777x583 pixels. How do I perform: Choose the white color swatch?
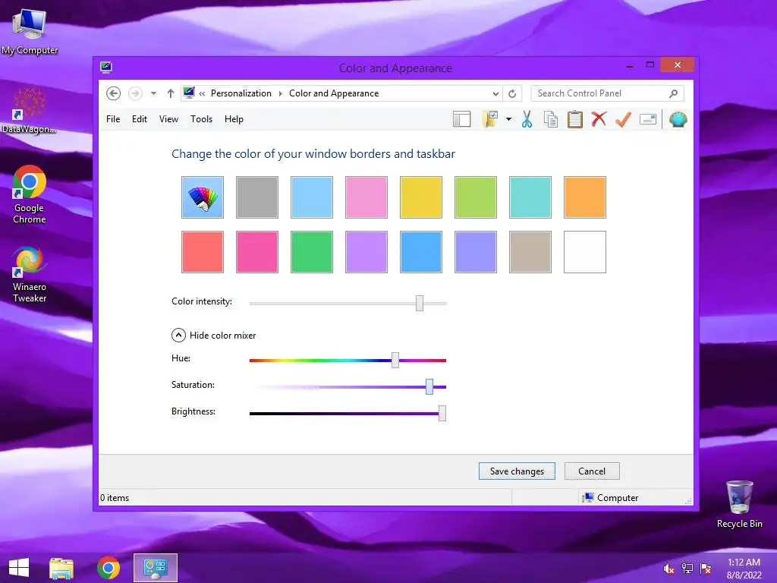(585, 252)
